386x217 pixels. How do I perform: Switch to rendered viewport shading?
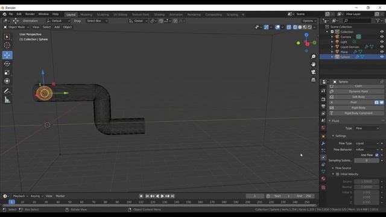point(309,27)
